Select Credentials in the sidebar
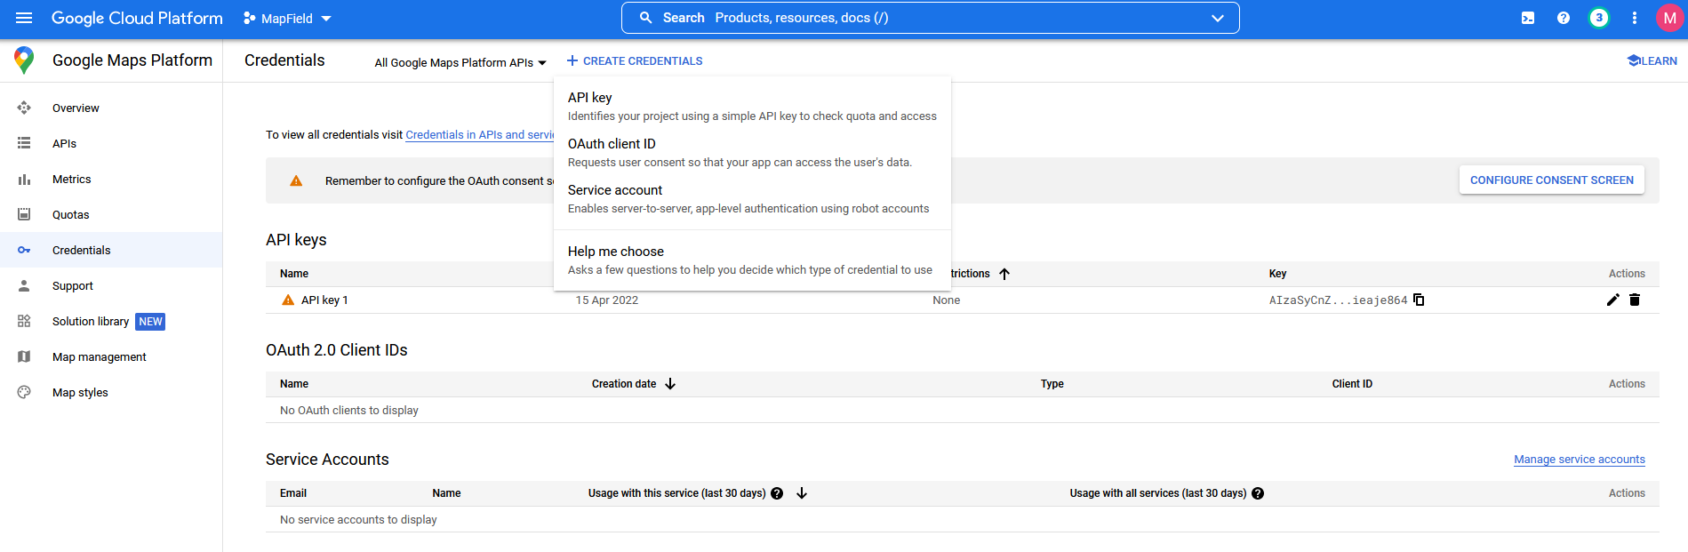This screenshot has width=1688, height=552. tap(111, 250)
